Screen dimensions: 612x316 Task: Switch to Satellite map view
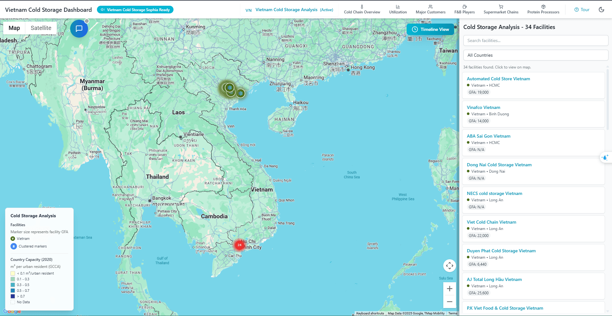[x=41, y=28]
